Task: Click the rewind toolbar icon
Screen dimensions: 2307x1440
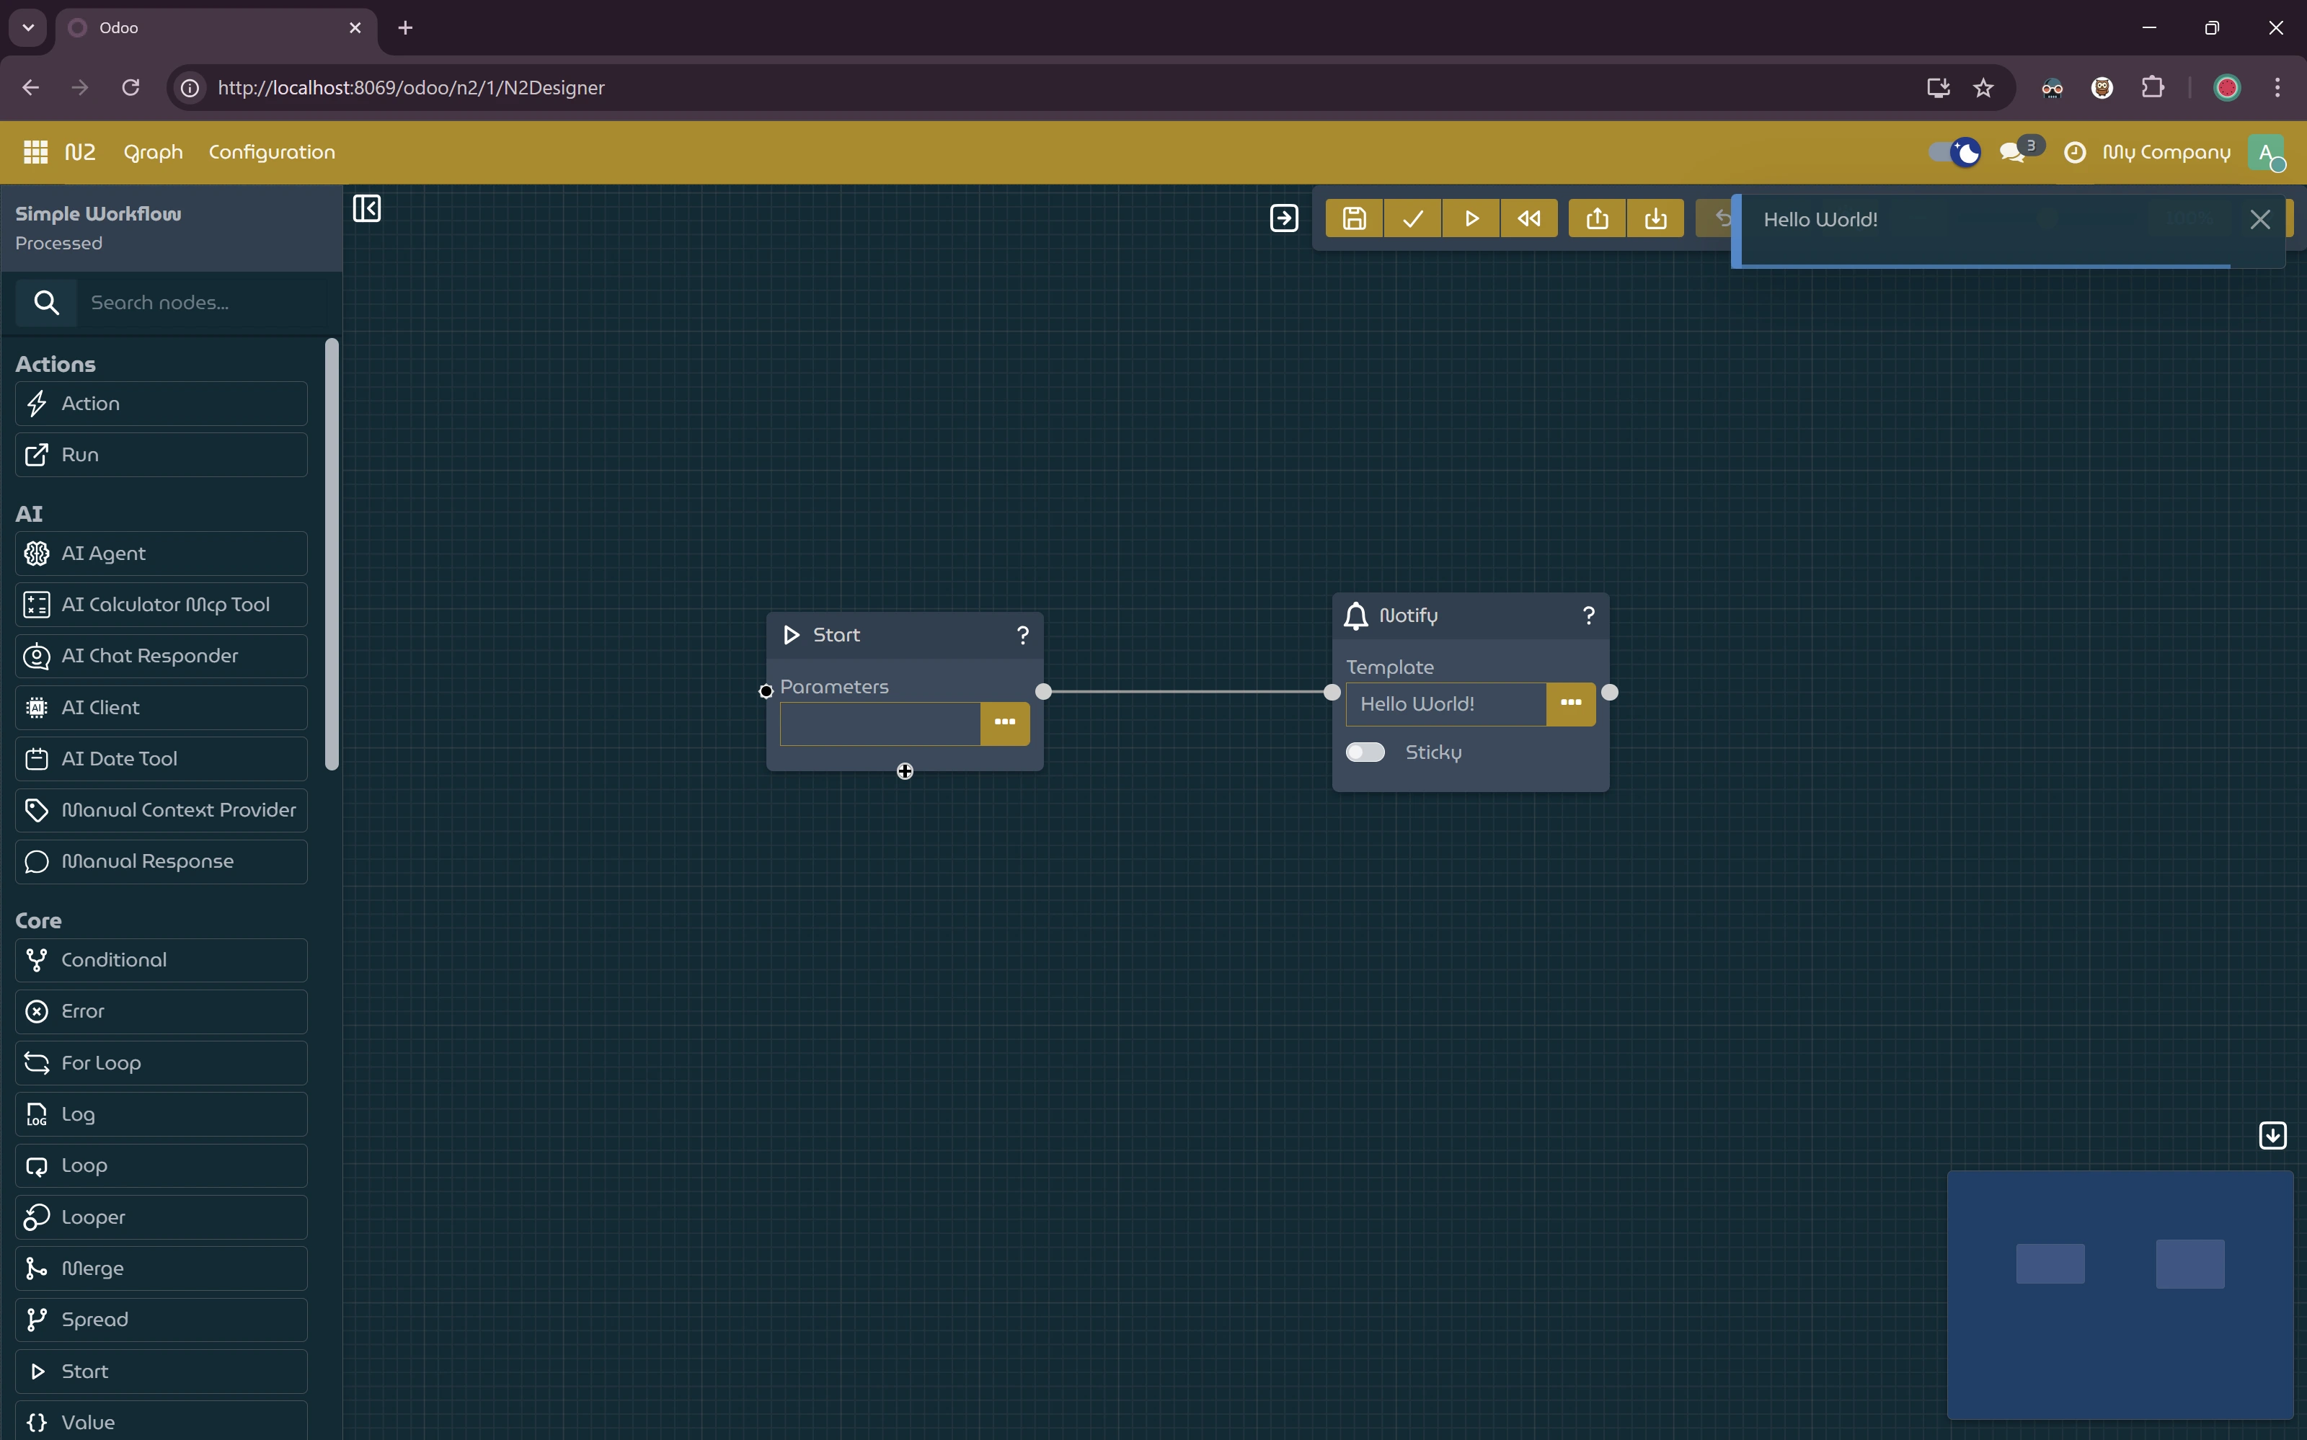Action: tap(1529, 219)
